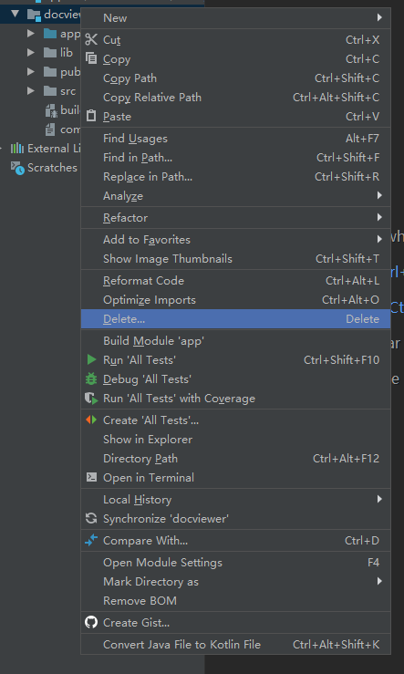Image resolution: width=404 pixels, height=674 pixels.
Task: Select the Scratches tree item label
Action: tap(52, 168)
